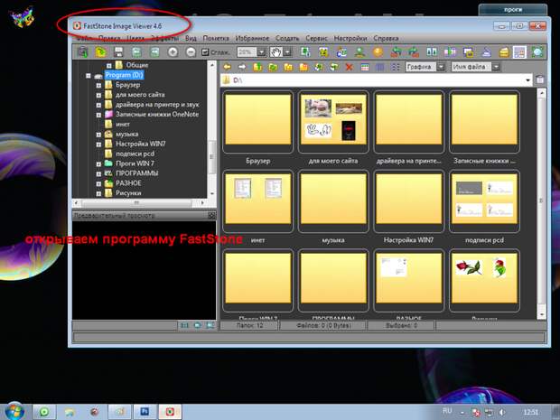560x420 pixels.
Task: Open the zoom percentage dropdown
Action: tap(261, 52)
